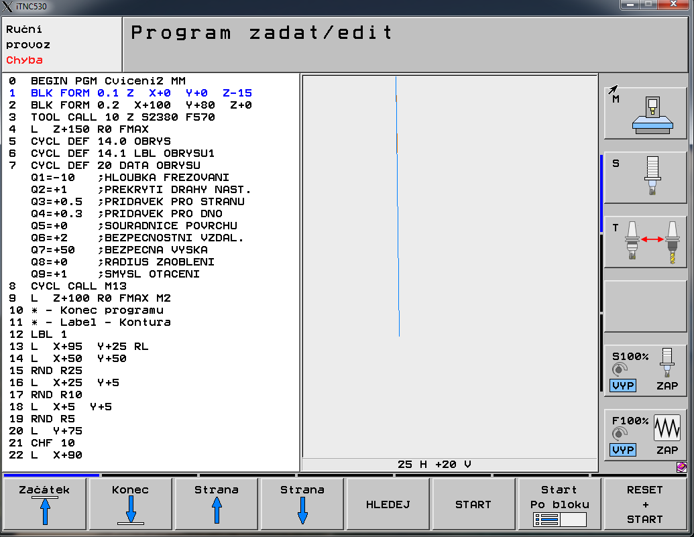The height and width of the screenshot is (537, 694).
Task: Toggle the F100% feed override switch
Action: (x=645, y=434)
